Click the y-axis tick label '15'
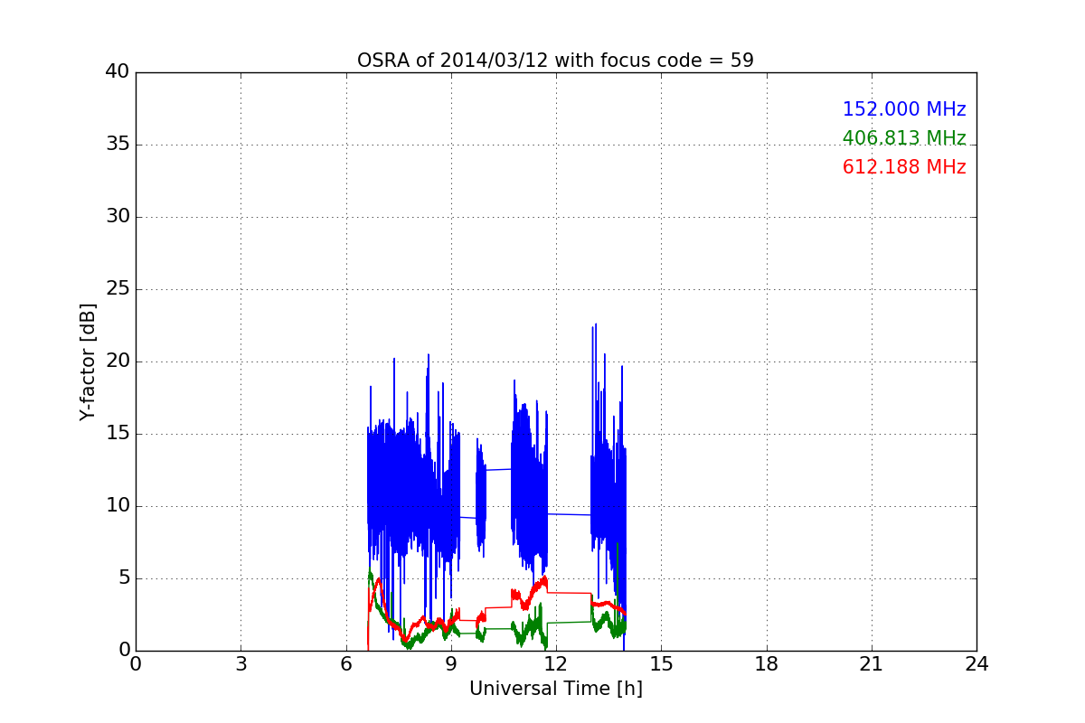Viewport: 1085px width, 723px height. [x=117, y=434]
